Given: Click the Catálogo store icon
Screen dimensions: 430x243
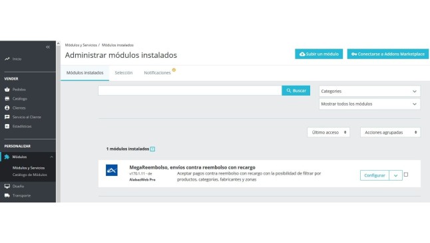Looking at the screenshot, I should (7, 99).
